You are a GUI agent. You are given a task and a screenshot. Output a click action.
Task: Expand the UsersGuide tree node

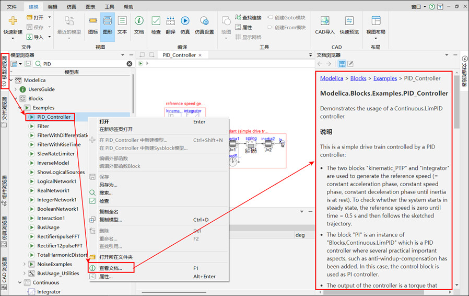point(16,89)
